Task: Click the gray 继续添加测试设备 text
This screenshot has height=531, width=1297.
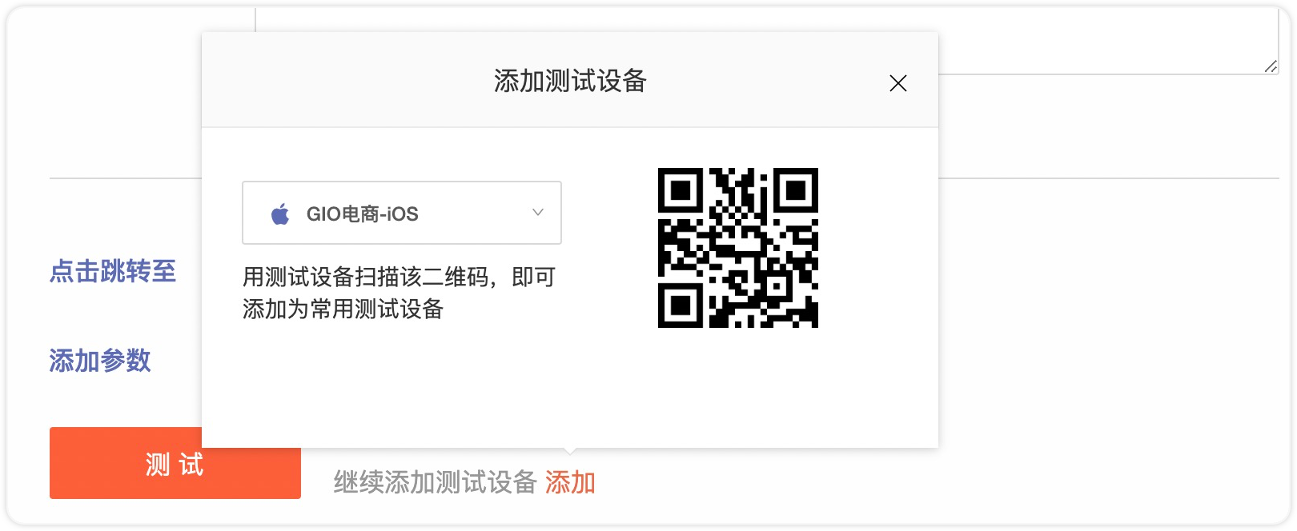Action: pyautogui.click(x=435, y=482)
